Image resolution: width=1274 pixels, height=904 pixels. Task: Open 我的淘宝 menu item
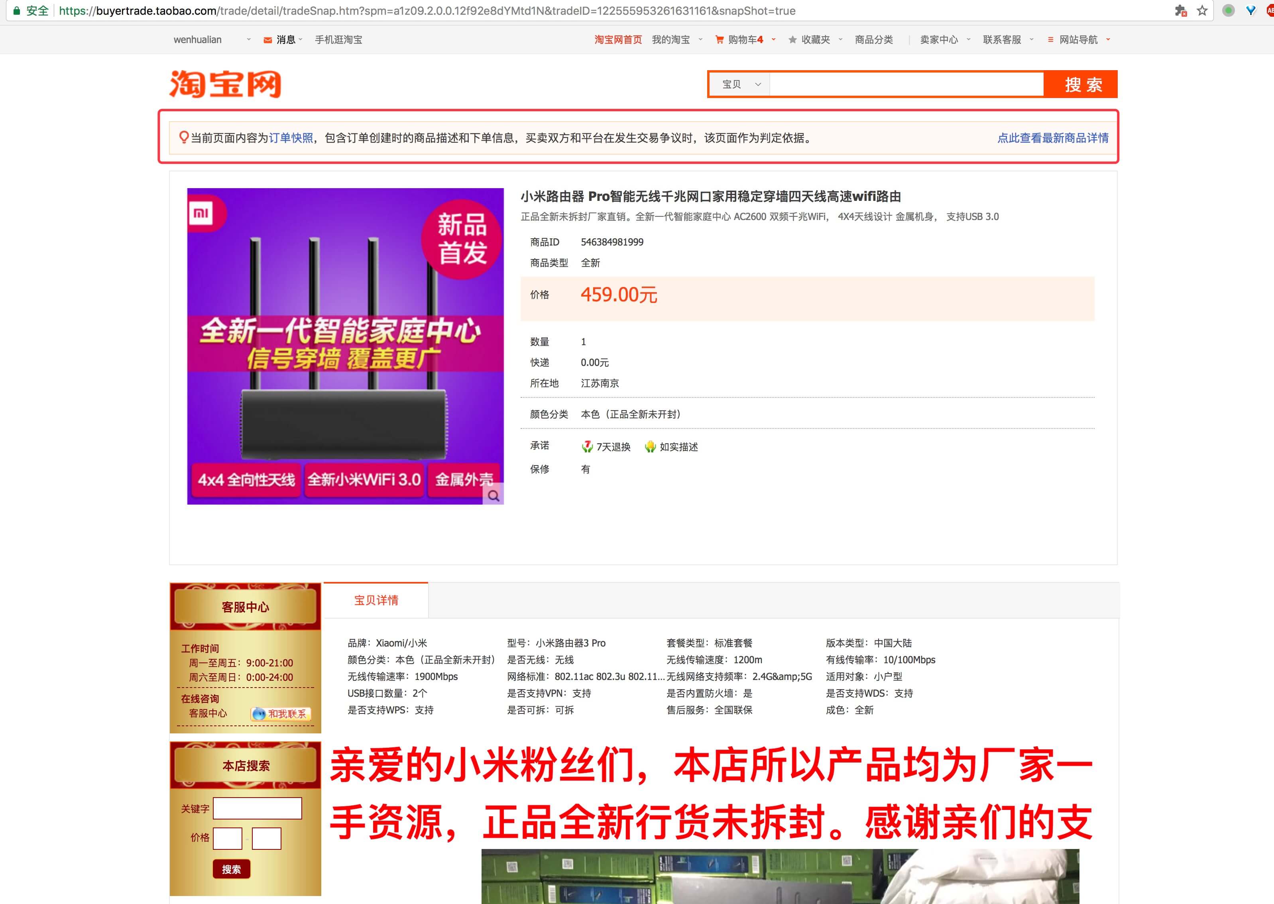click(x=670, y=39)
